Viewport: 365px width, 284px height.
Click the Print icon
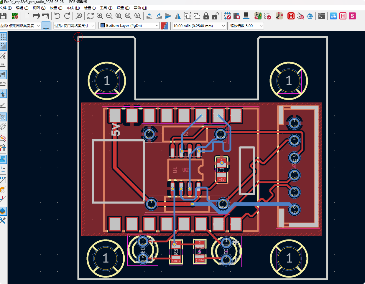click(x=36, y=16)
